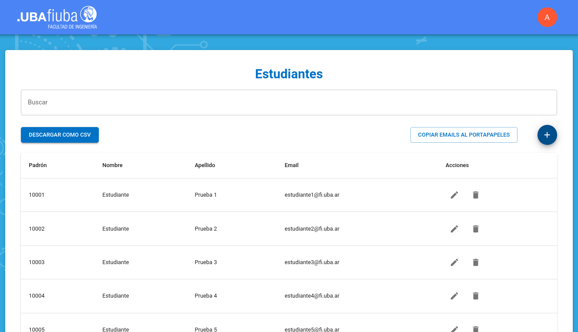Click the Nombre column header
Viewport: 578px width, 332px height.
[112, 165]
